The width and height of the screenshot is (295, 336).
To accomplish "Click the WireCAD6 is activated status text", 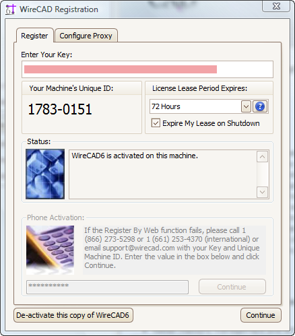I will [135, 156].
